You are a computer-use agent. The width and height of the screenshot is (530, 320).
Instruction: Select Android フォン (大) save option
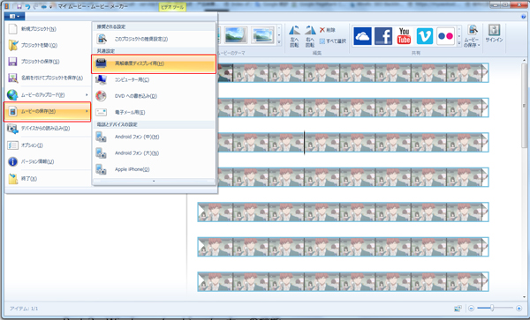(154, 153)
